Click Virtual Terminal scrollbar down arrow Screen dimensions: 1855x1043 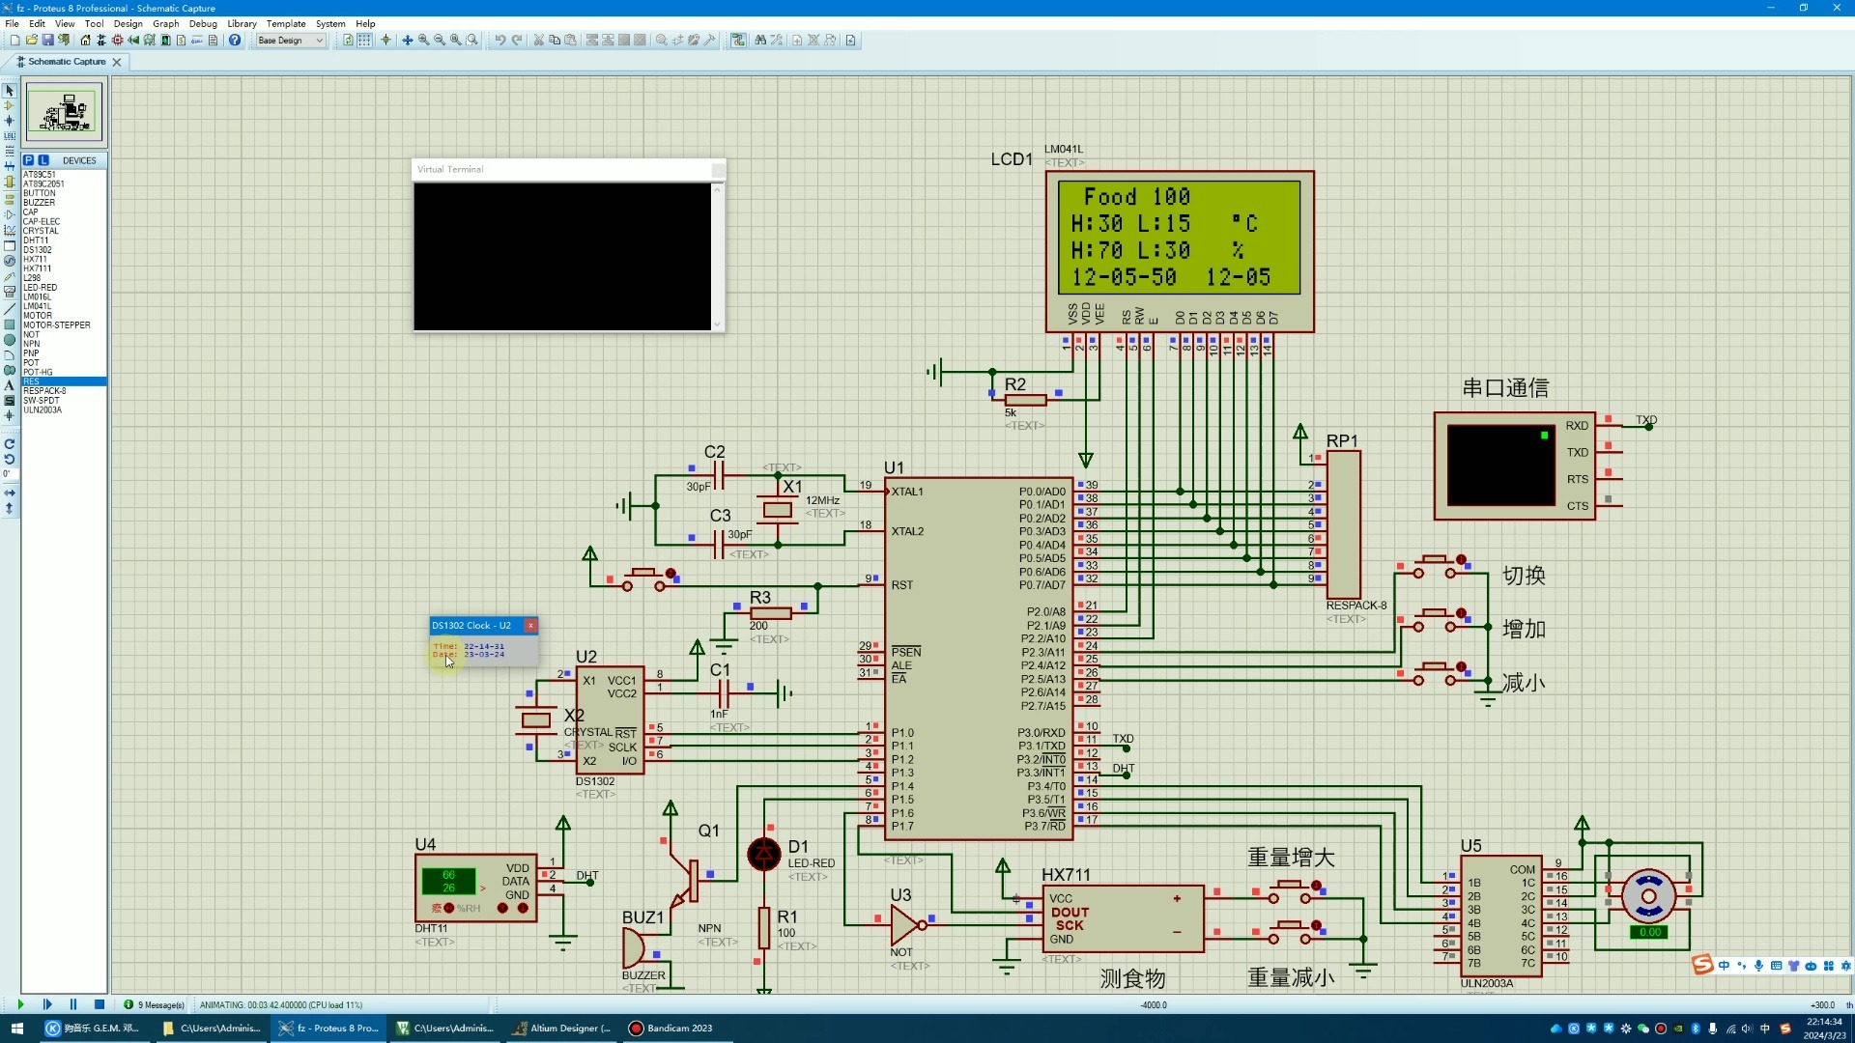[x=717, y=324]
